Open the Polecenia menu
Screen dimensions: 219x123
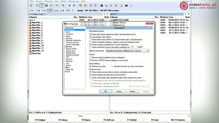(49, 1)
